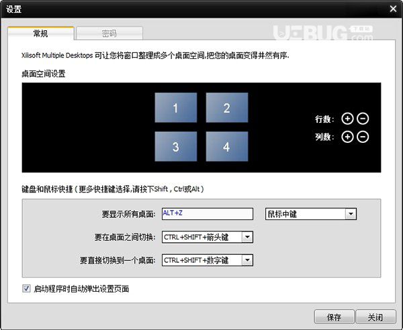Click the ALT+Z hotkey input field
This screenshot has width=403, height=330.
point(208,214)
